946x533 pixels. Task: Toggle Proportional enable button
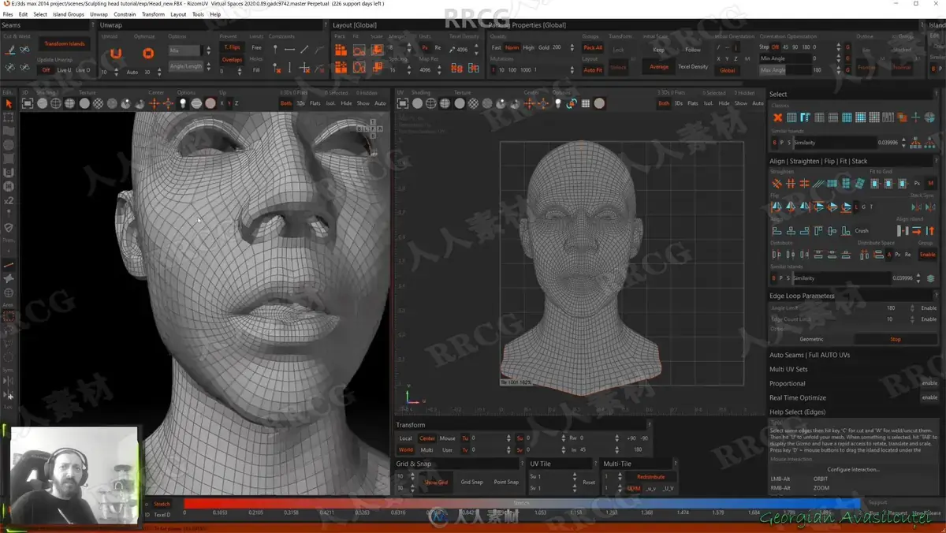click(x=929, y=383)
